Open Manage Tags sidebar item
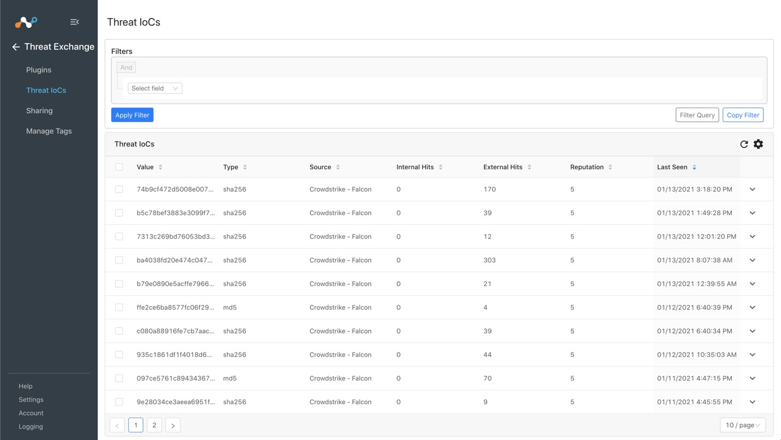Screen dimensions: 781x440 point(49,131)
